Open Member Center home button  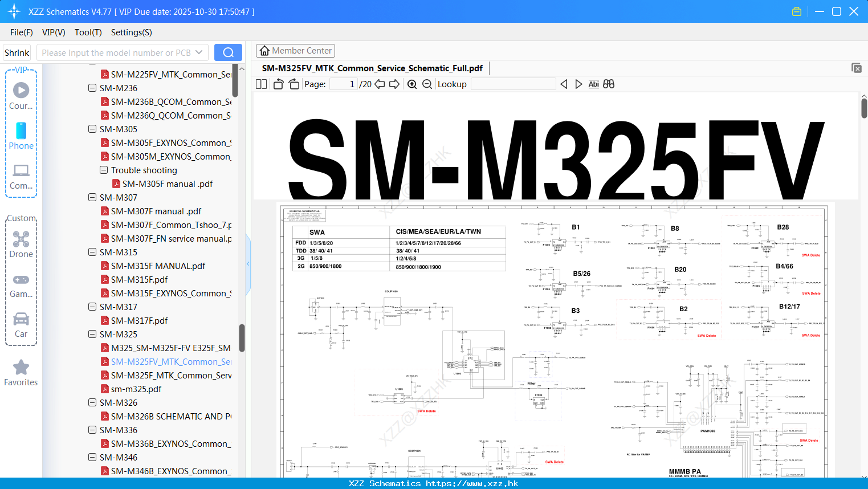pos(295,51)
